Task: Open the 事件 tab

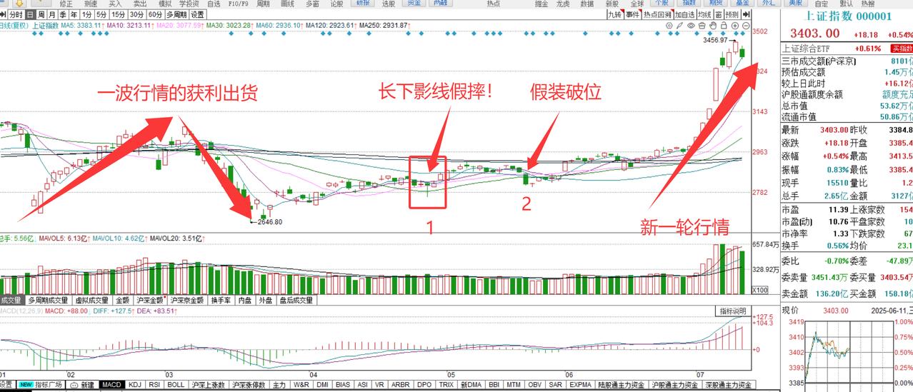Action: tap(632, 14)
